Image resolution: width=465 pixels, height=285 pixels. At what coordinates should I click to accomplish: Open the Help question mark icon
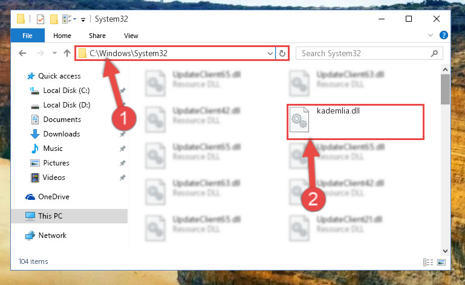coord(444,35)
